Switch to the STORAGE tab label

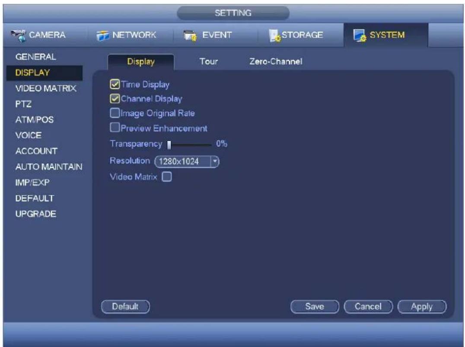[x=302, y=35]
